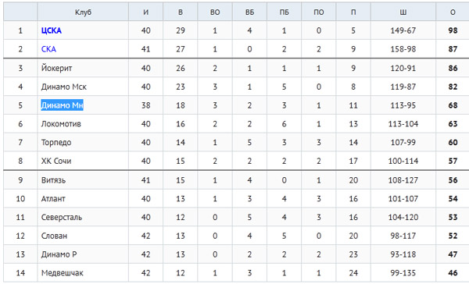The image size is (469, 284).
Task: Select the highlighted Динамо Мн club name
Action: coord(62,105)
